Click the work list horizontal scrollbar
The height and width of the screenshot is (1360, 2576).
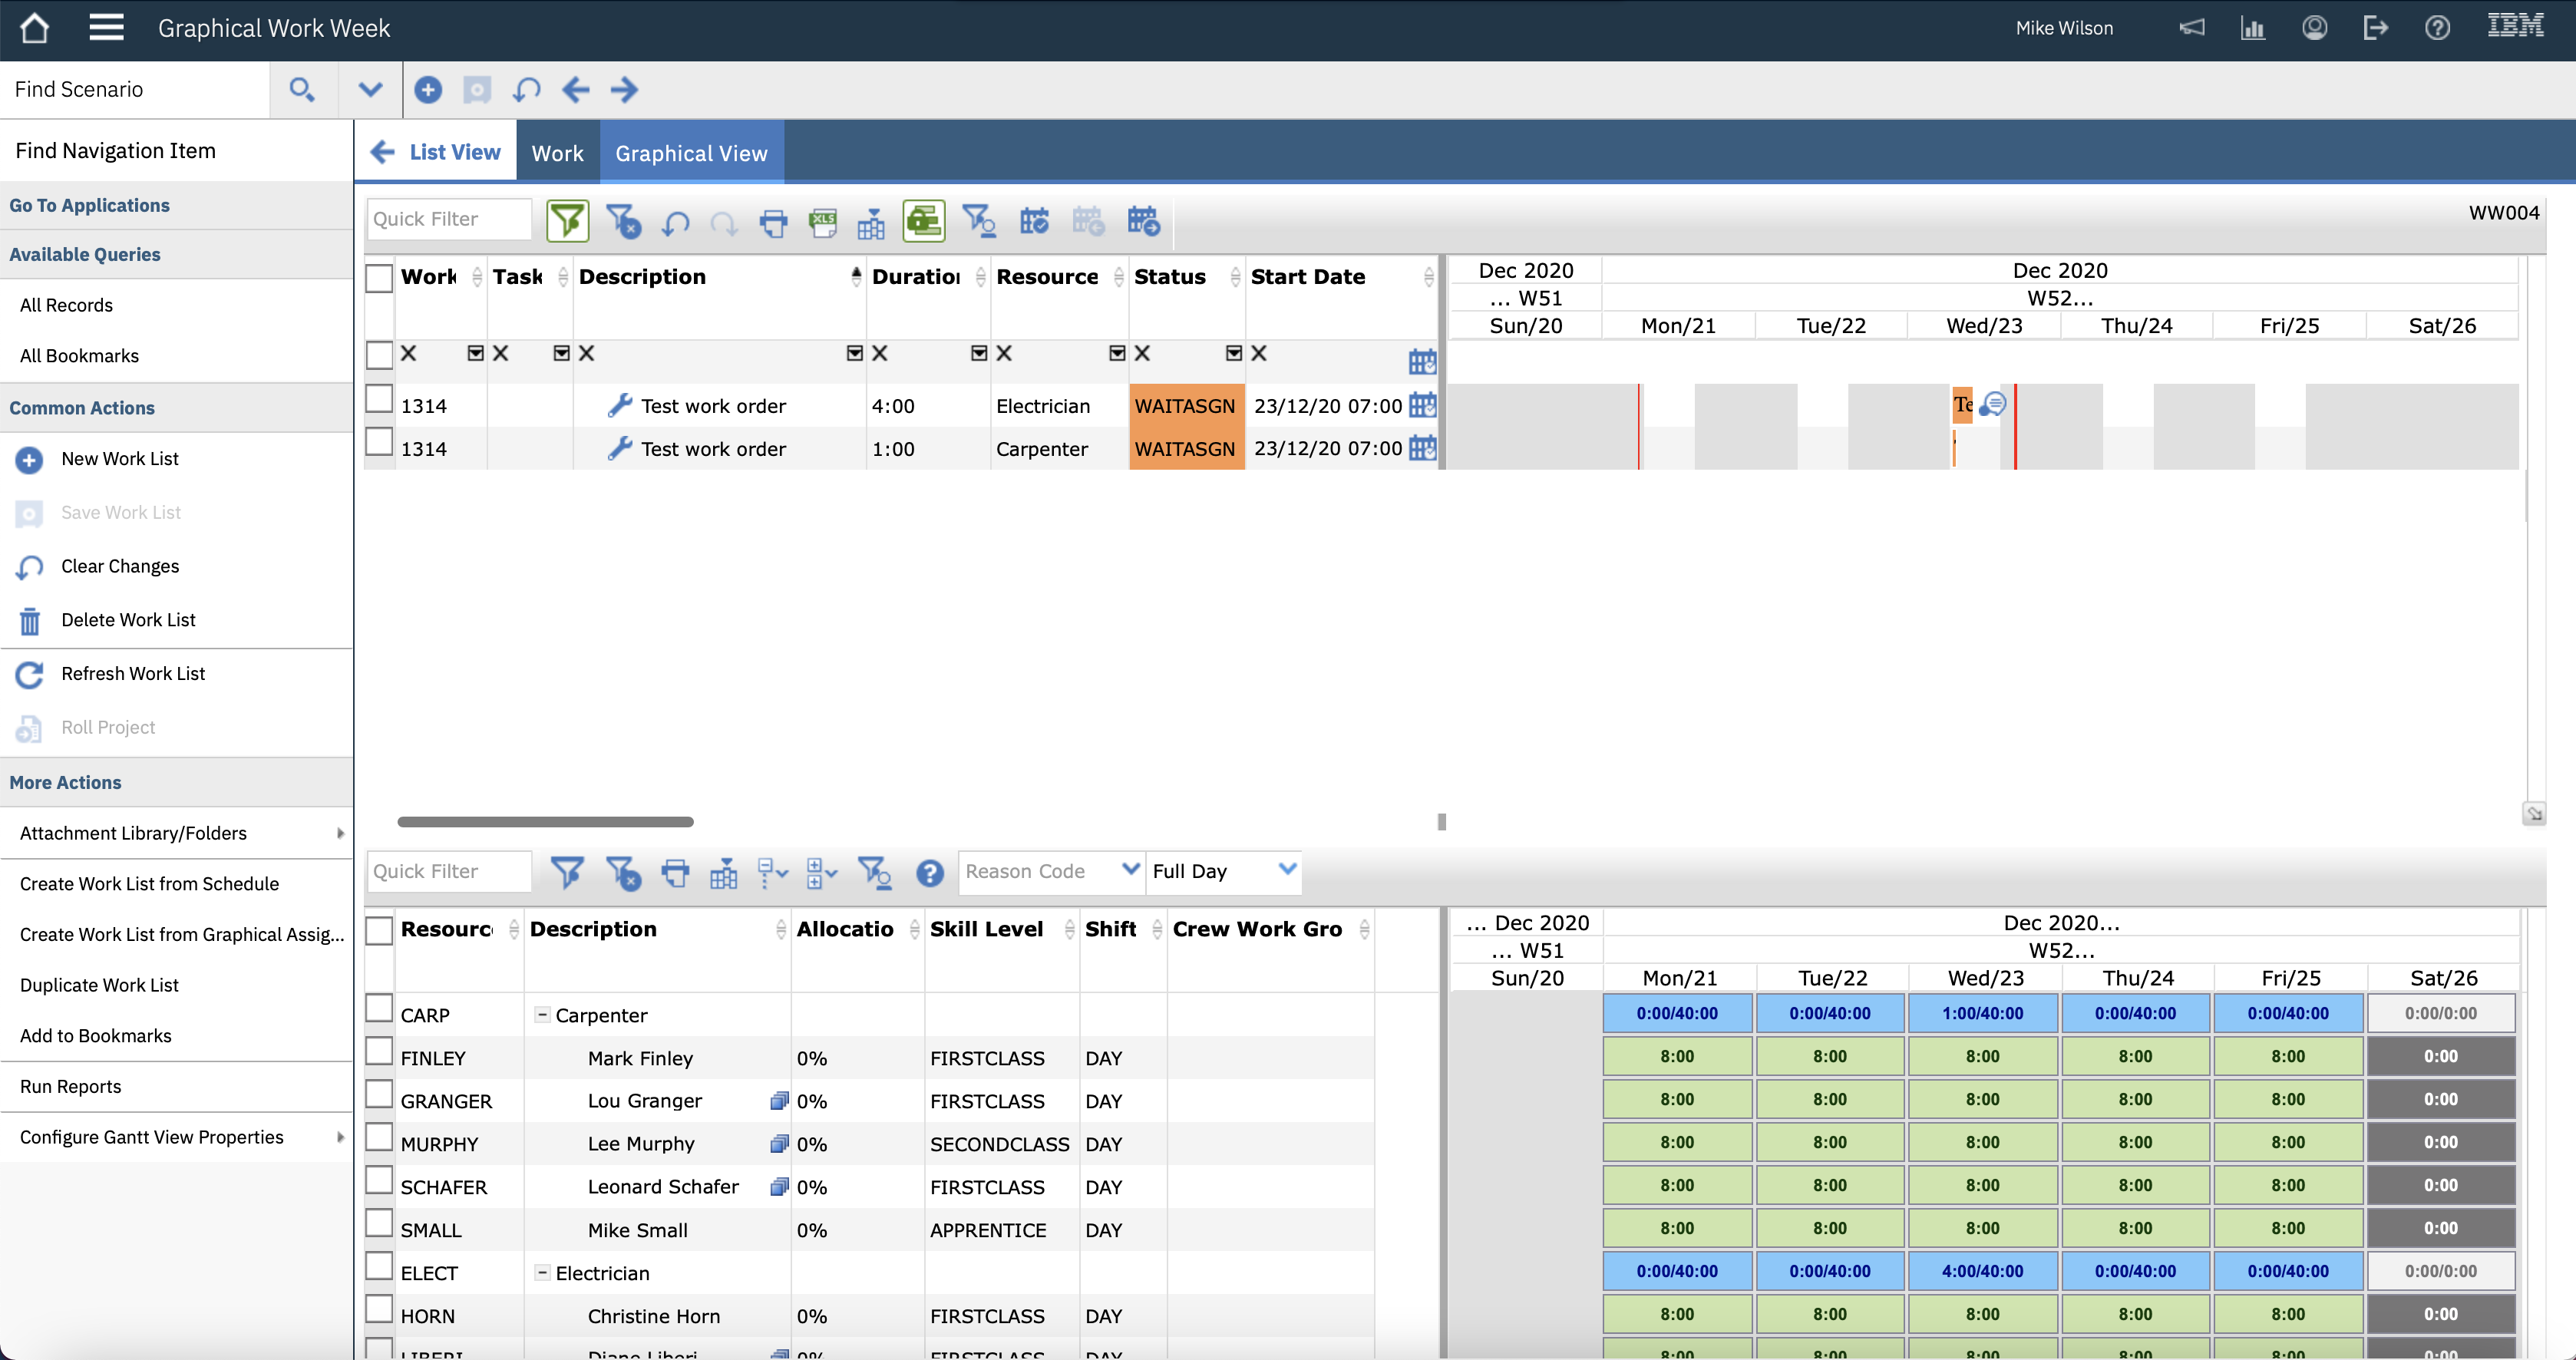coord(545,822)
